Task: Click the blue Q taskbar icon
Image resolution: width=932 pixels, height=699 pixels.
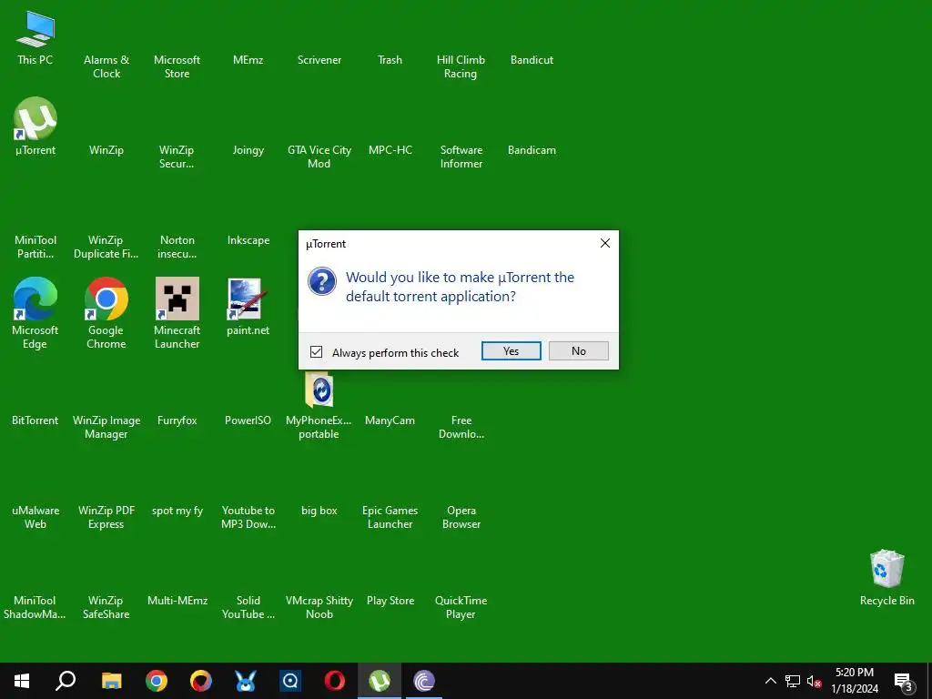Action: [290, 681]
